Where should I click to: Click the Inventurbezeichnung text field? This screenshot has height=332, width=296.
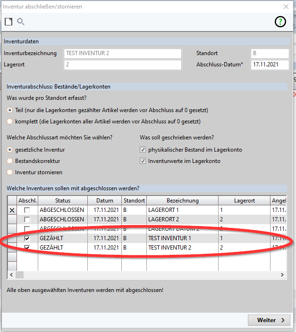122,54
